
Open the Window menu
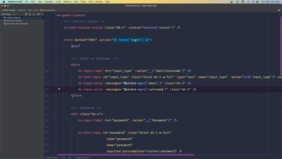(99, 2)
